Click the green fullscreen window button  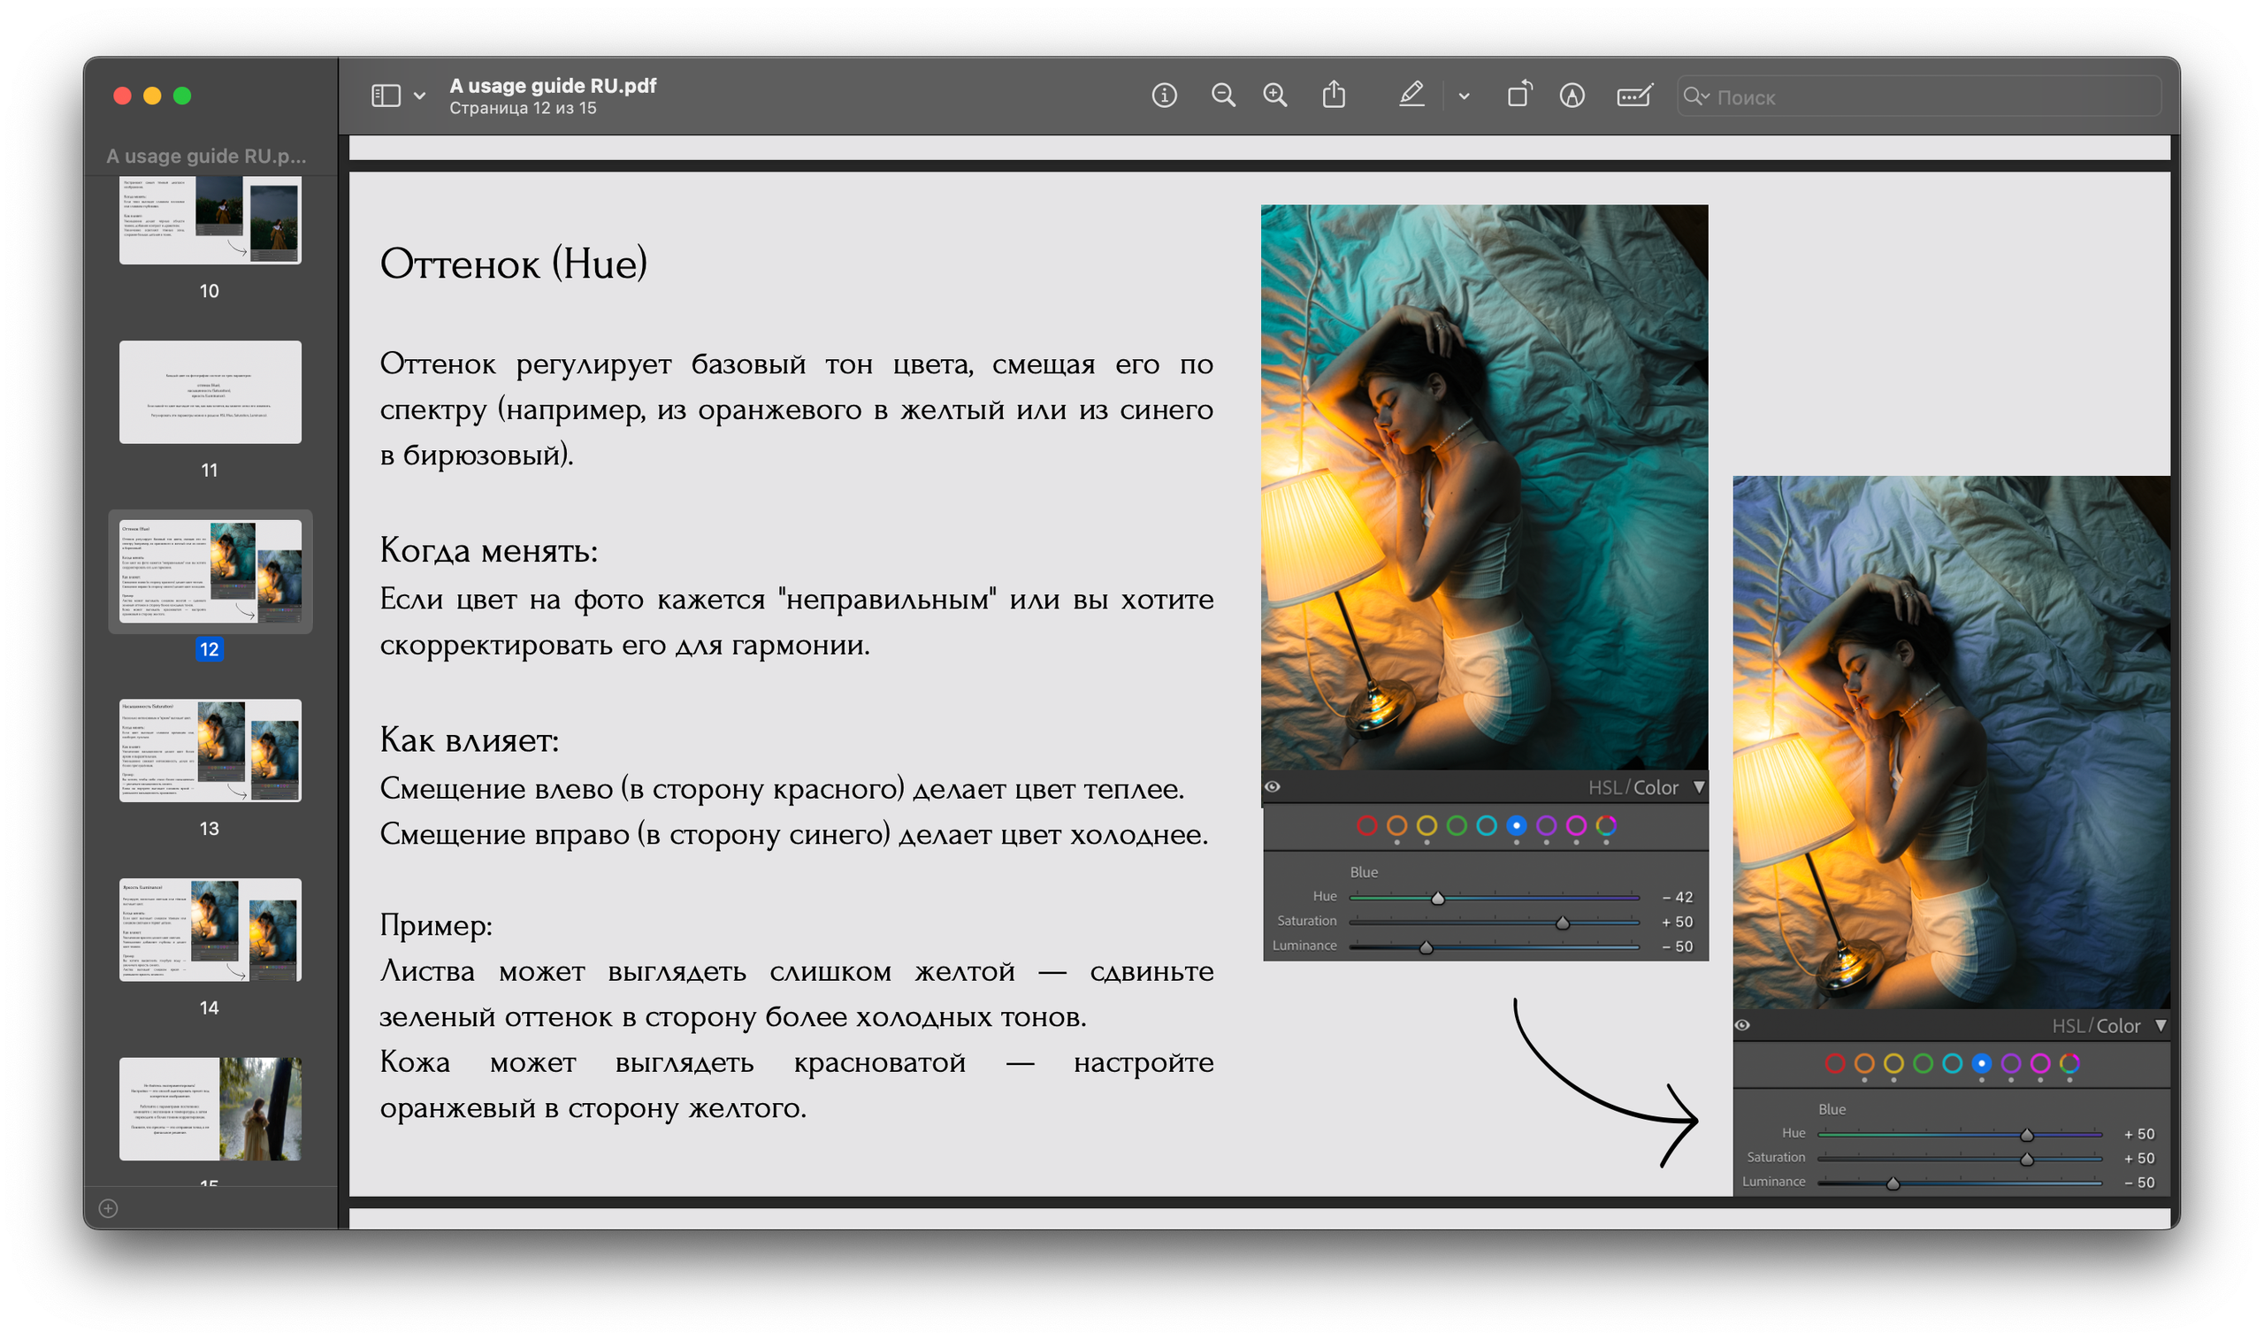point(182,96)
